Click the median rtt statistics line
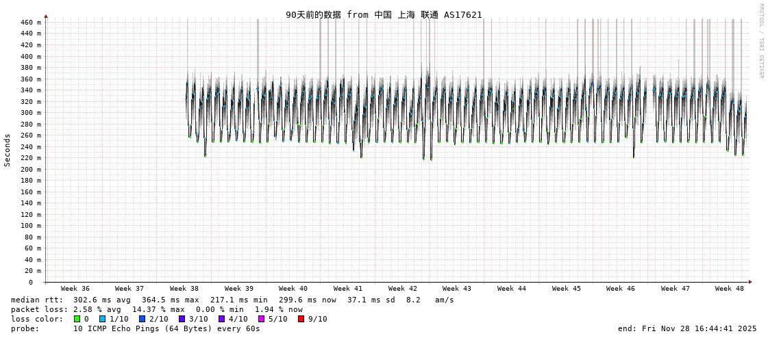Viewport: 768px width, 338px height. (232, 300)
